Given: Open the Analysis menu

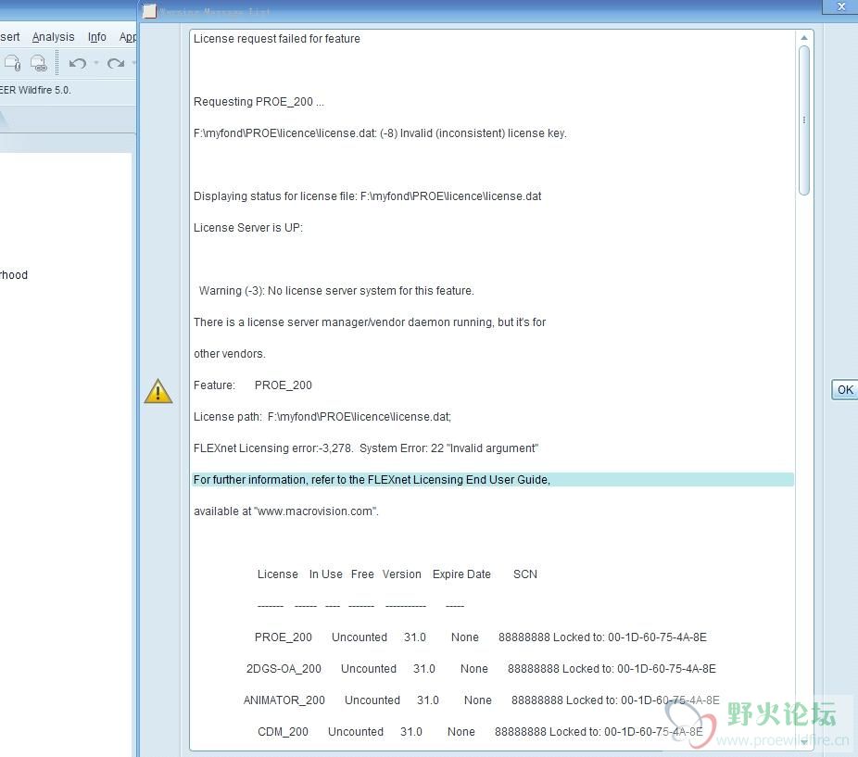Looking at the screenshot, I should pos(53,37).
